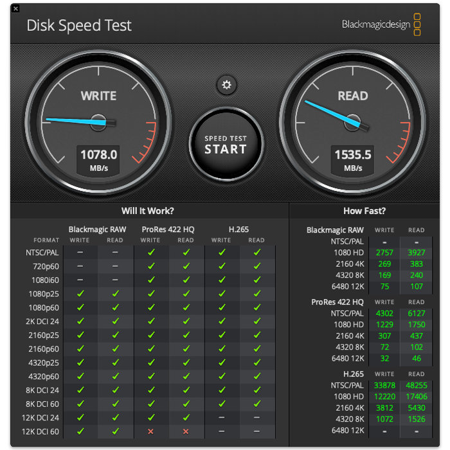The height and width of the screenshot is (450, 450).
Task: Click H.265 read checkmark in NTSC/PAL row
Action: [x=257, y=252]
